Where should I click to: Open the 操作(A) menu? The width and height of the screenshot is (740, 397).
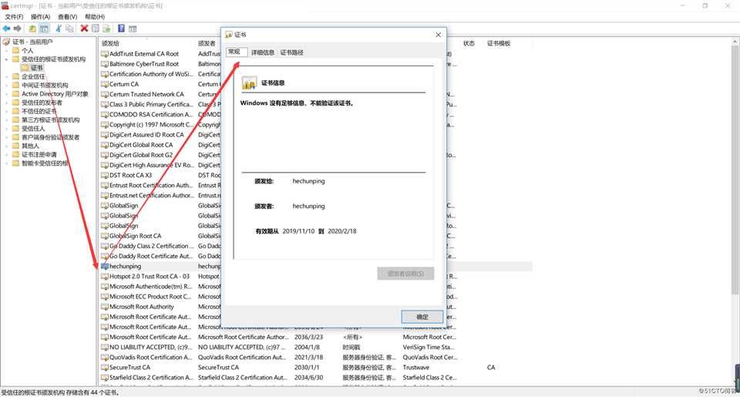pos(41,16)
